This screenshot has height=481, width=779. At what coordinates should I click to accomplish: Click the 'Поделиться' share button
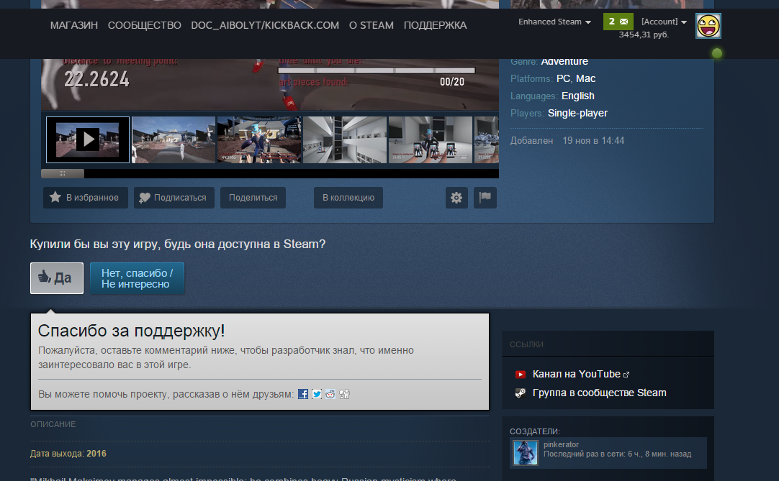click(253, 198)
